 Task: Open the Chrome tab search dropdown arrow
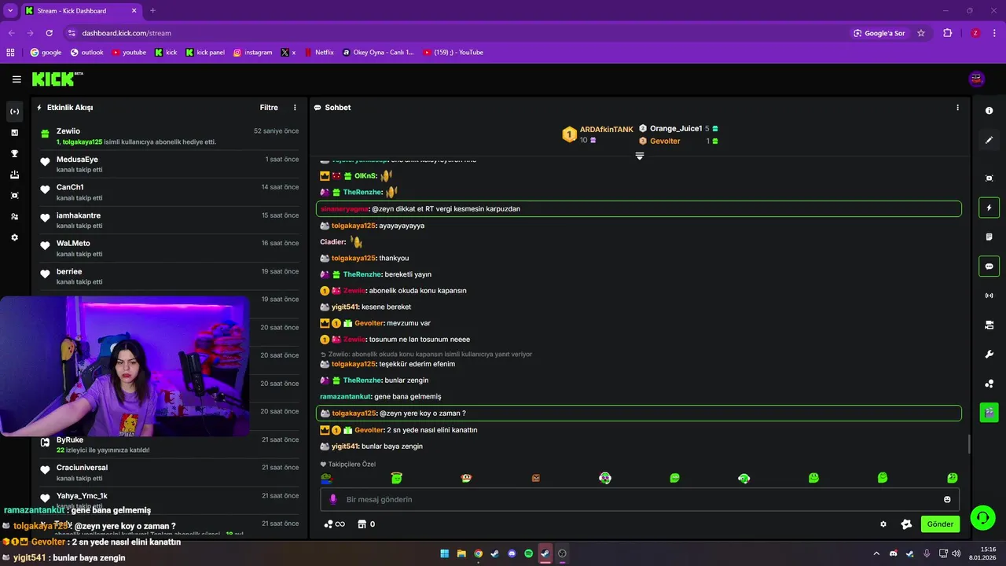click(x=10, y=10)
